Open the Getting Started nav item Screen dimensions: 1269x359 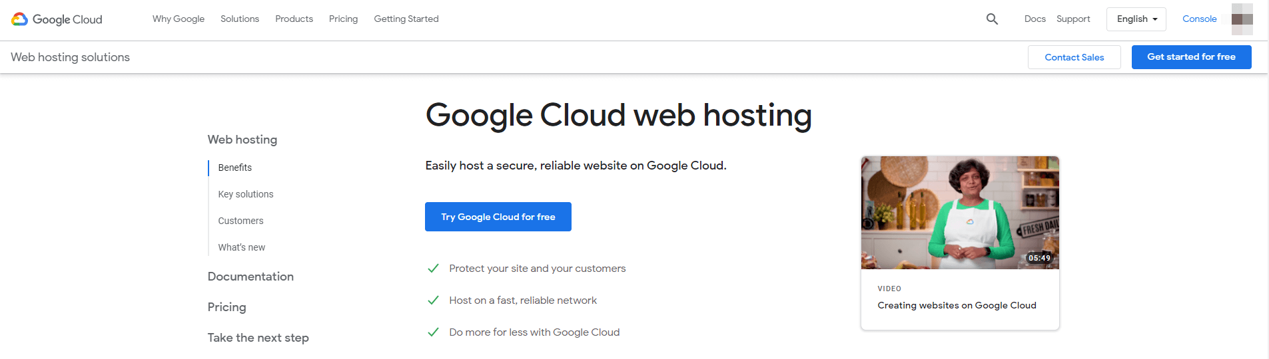pyautogui.click(x=406, y=19)
